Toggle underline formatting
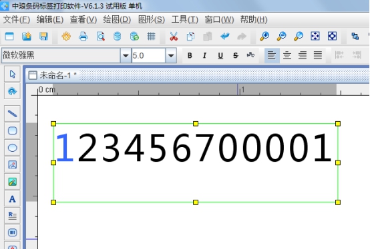Screen dimensions: 370x249 click(x=220, y=55)
